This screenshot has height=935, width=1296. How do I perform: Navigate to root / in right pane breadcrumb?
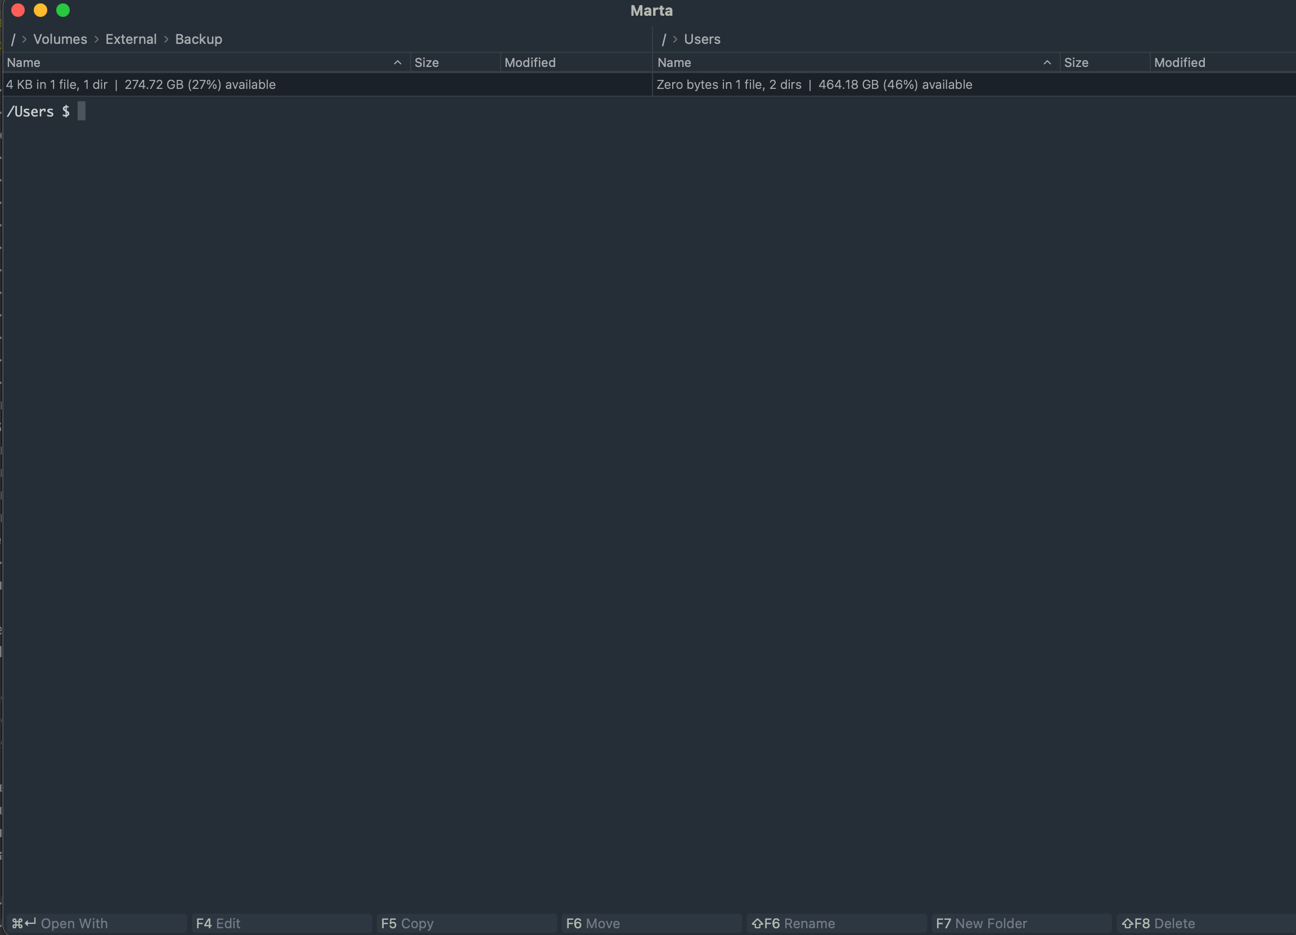[x=664, y=39]
